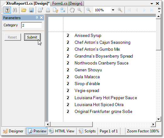Expand the 100% zoom dropdown

coord(113,10)
